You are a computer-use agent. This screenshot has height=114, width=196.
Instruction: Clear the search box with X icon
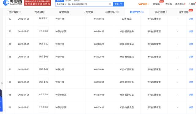(x=110, y=4)
